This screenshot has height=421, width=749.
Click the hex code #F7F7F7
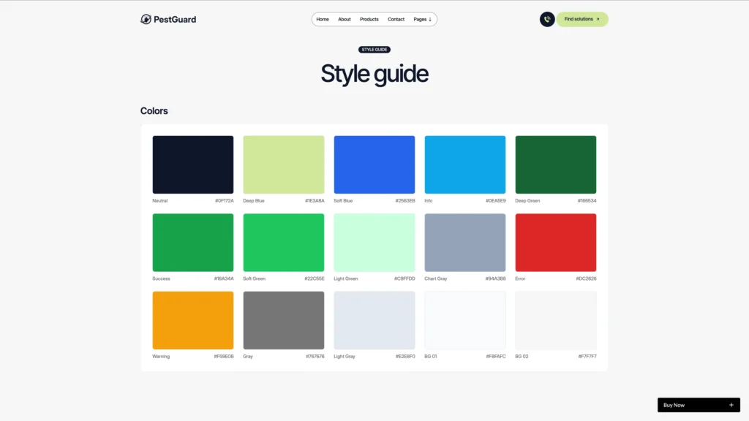(x=587, y=357)
